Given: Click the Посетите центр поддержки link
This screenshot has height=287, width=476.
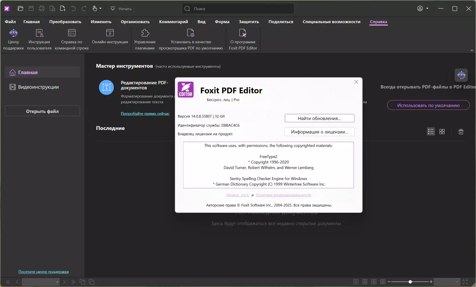Looking at the screenshot, I should pos(43,272).
